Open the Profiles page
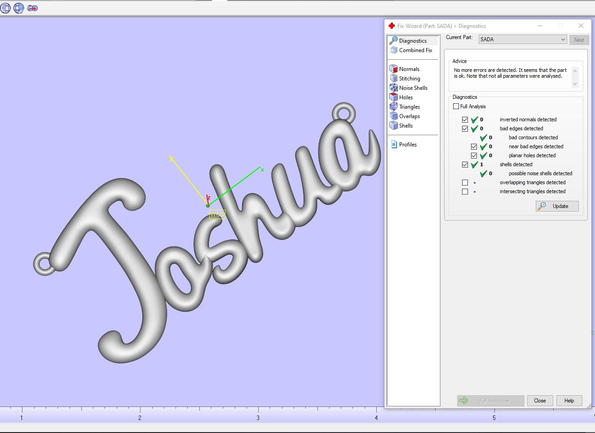595x433 pixels. pos(407,145)
